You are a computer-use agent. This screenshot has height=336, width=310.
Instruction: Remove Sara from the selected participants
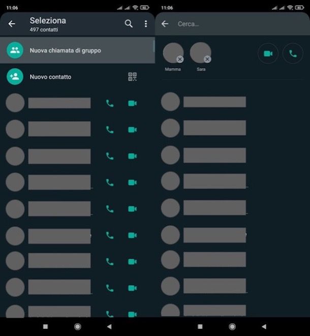coord(207,59)
